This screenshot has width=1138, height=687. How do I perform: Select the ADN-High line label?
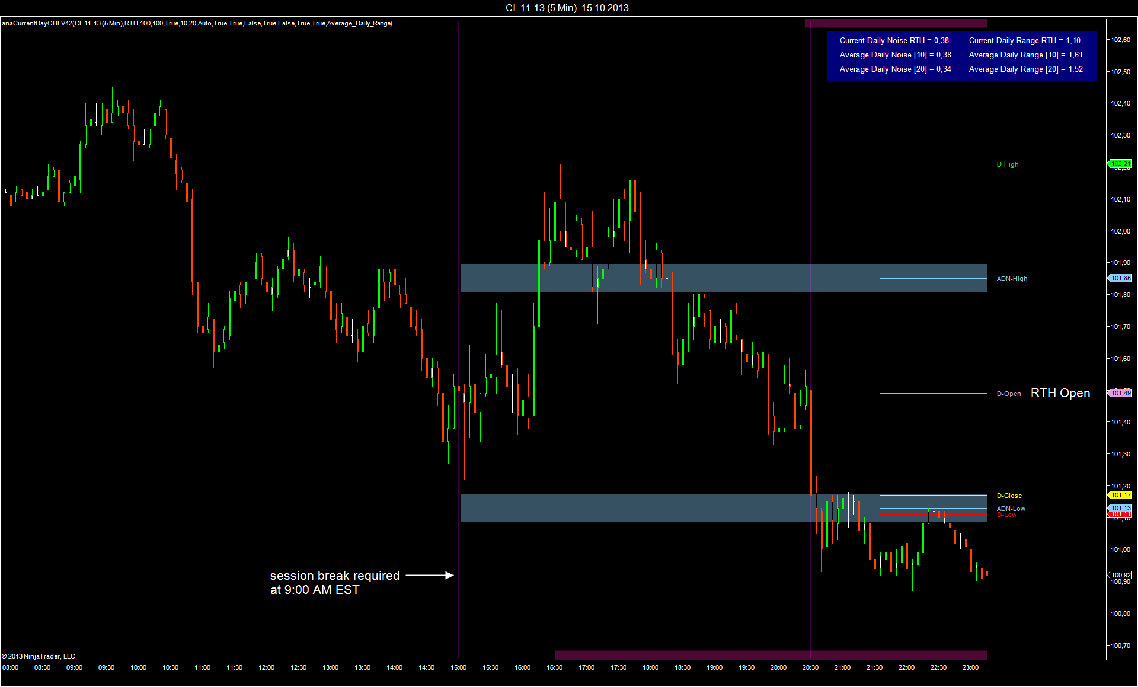1012,279
